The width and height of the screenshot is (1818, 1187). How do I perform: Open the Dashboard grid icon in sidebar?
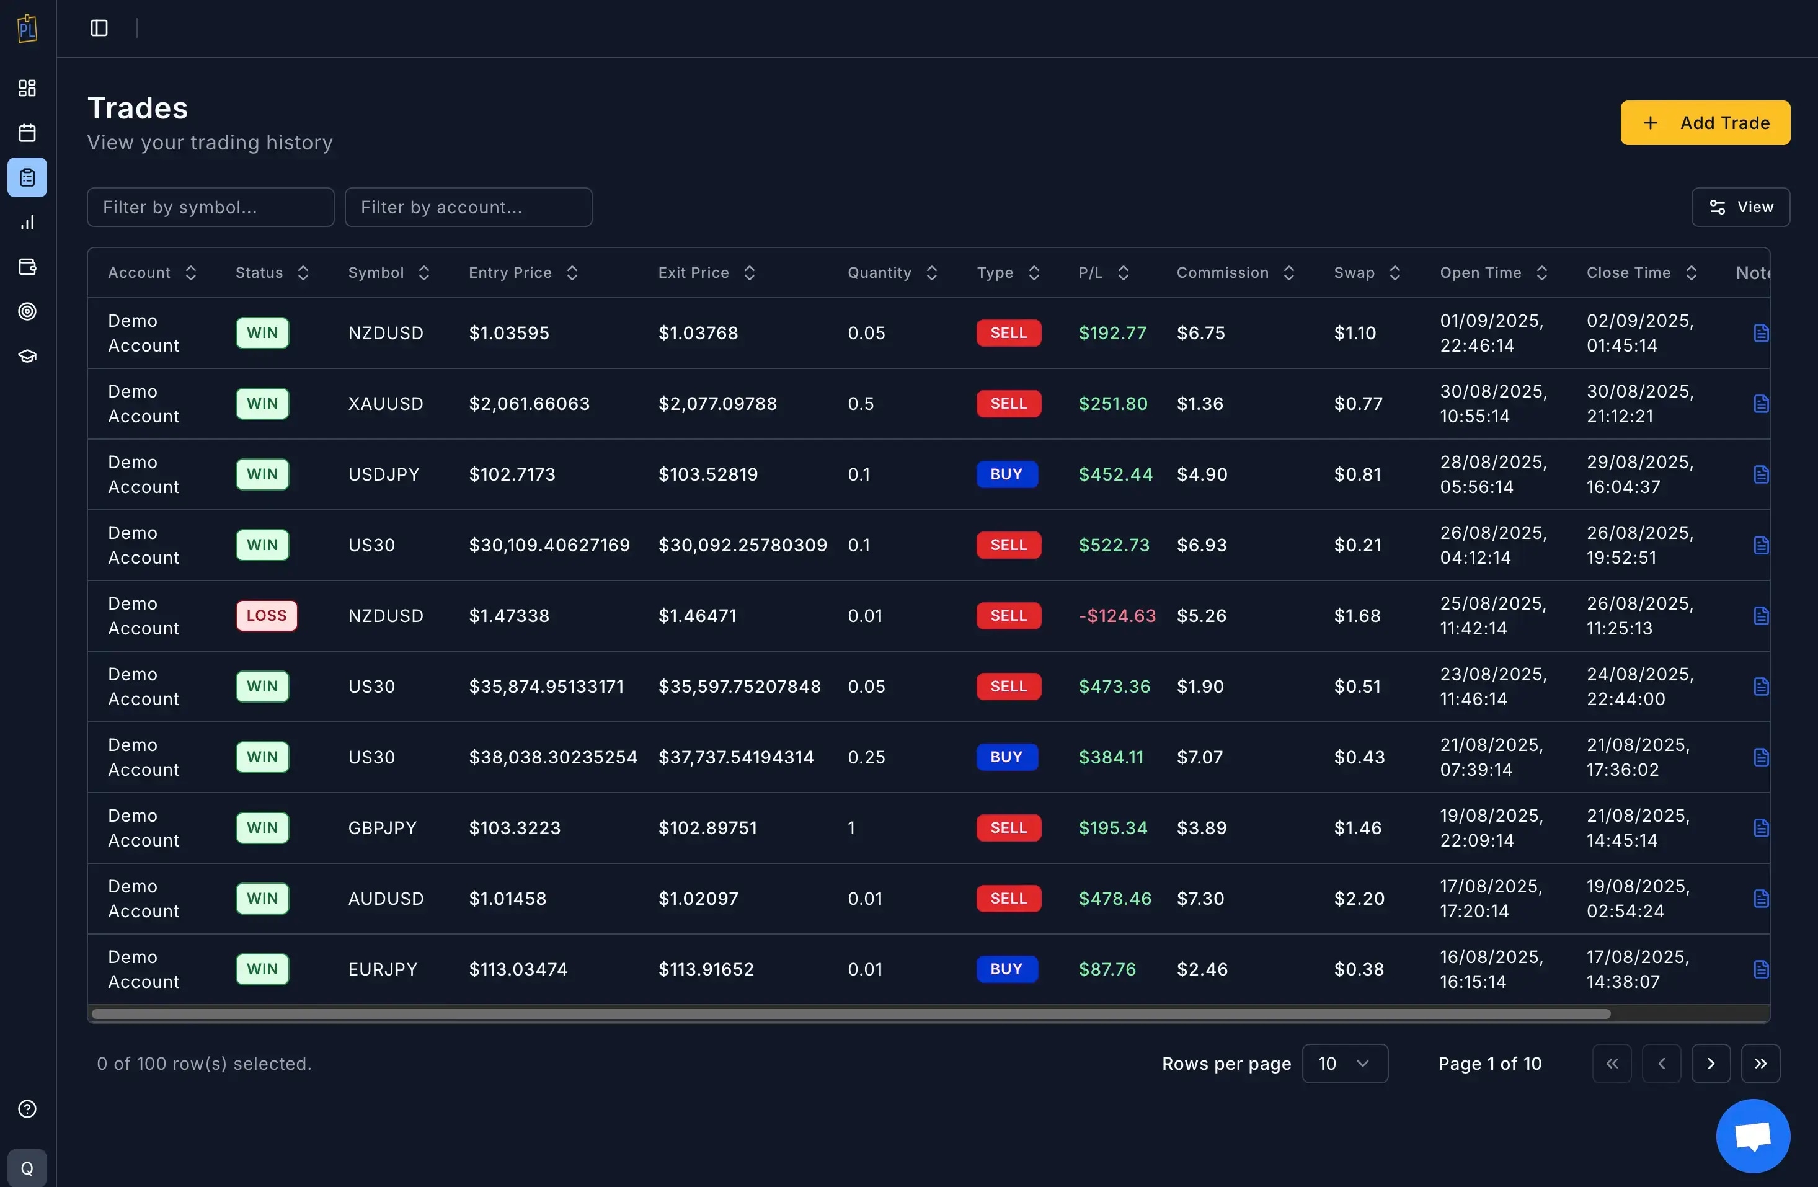[x=27, y=88]
